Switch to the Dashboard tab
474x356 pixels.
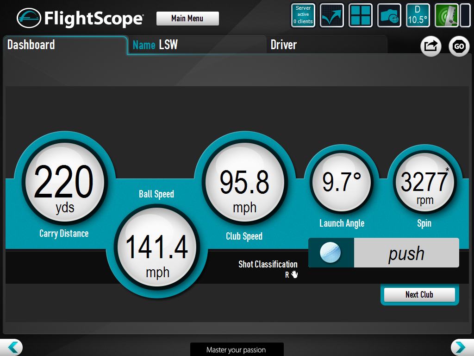(x=65, y=45)
